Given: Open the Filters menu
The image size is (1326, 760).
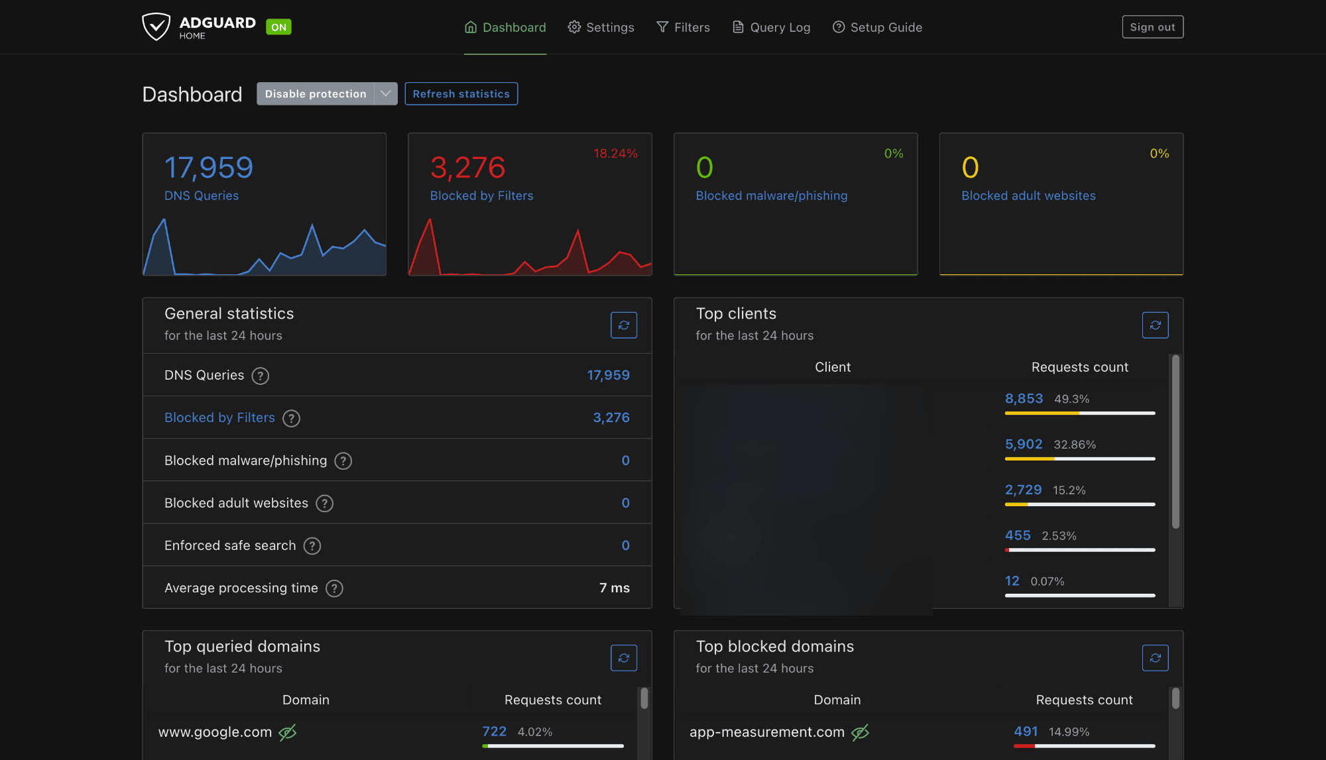Looking at the screenshot, I should [683, 27].
